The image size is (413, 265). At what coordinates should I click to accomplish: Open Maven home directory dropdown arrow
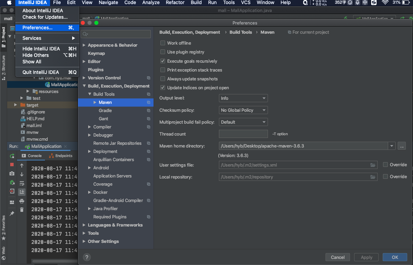point(392,146)
